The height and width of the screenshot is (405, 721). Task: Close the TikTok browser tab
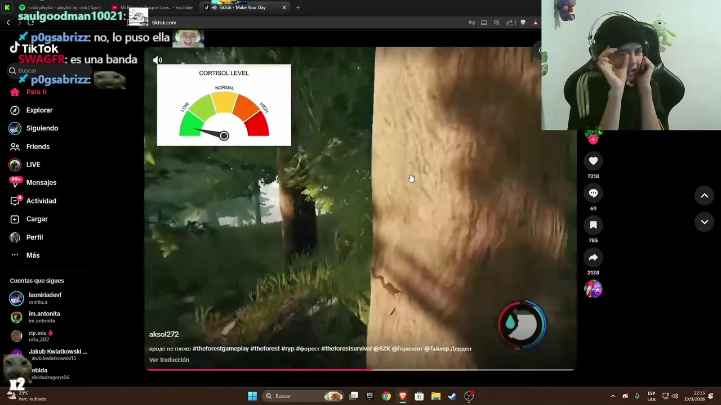[284, 7]
